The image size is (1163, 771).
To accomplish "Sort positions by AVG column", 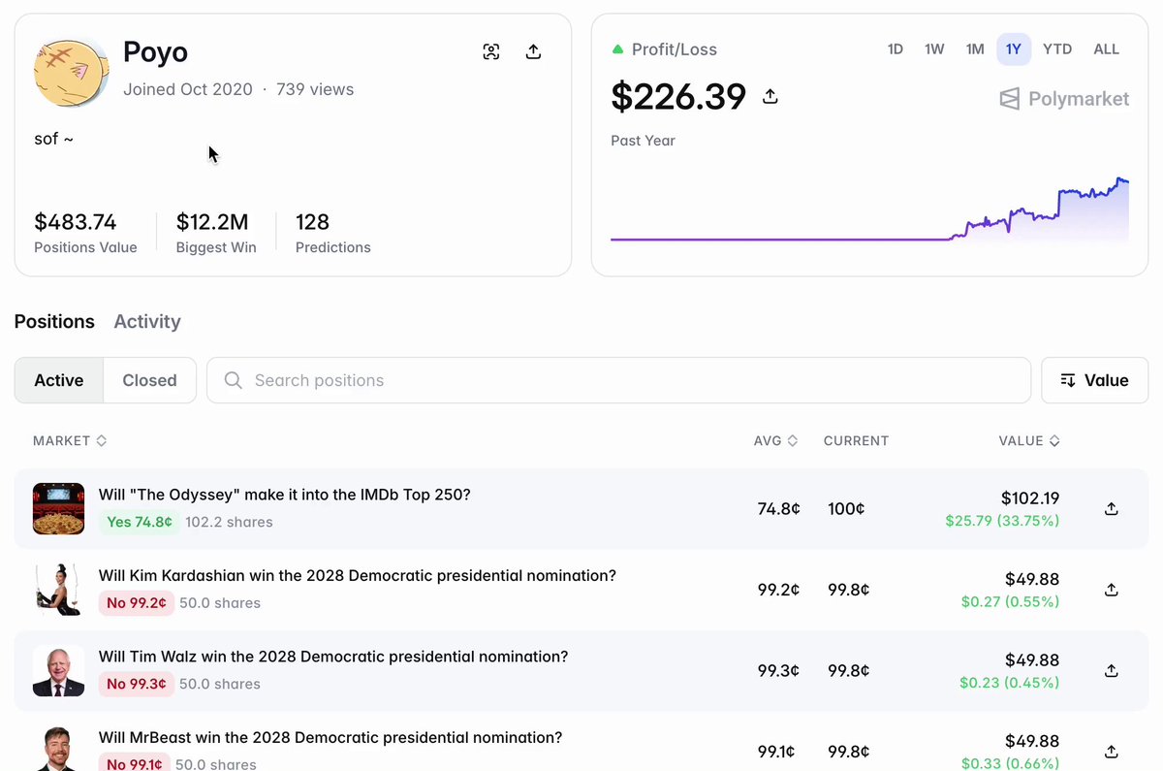I will [x=775, y=440].
